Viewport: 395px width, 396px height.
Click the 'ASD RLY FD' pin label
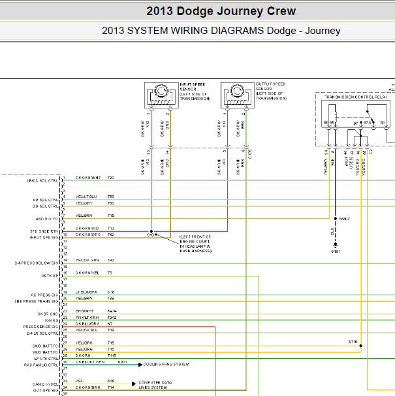click(x=47, y=219)
